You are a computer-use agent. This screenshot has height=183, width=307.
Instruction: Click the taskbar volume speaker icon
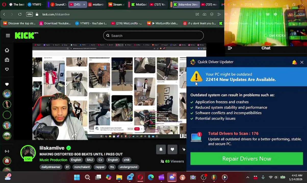pyautogui.click(x=276, y=177)
